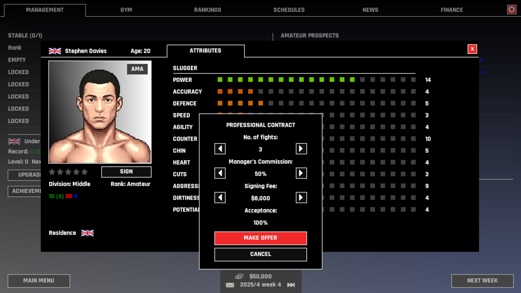Reduce the signing fee amount

tap(220, 198)
